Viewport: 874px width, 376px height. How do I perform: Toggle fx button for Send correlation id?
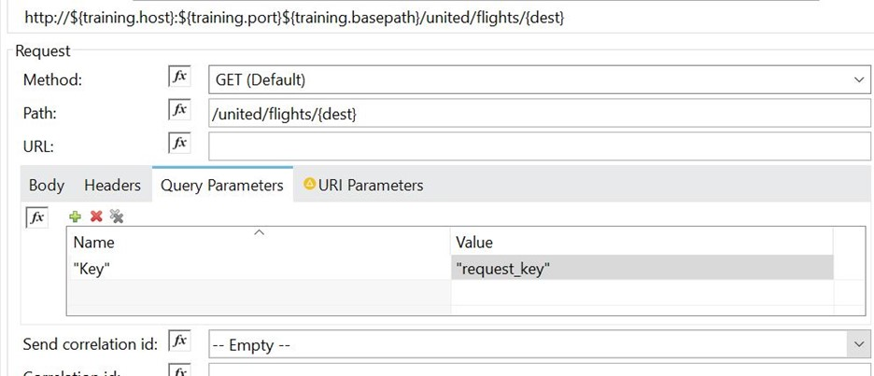point(179,344)
